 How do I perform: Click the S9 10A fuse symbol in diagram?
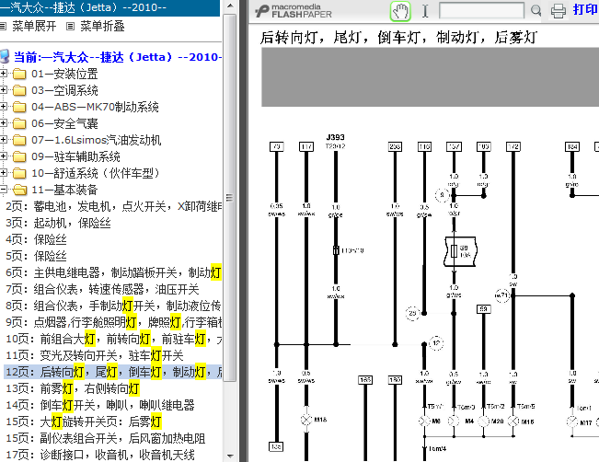pyautogui.click(x=460, y=251)
